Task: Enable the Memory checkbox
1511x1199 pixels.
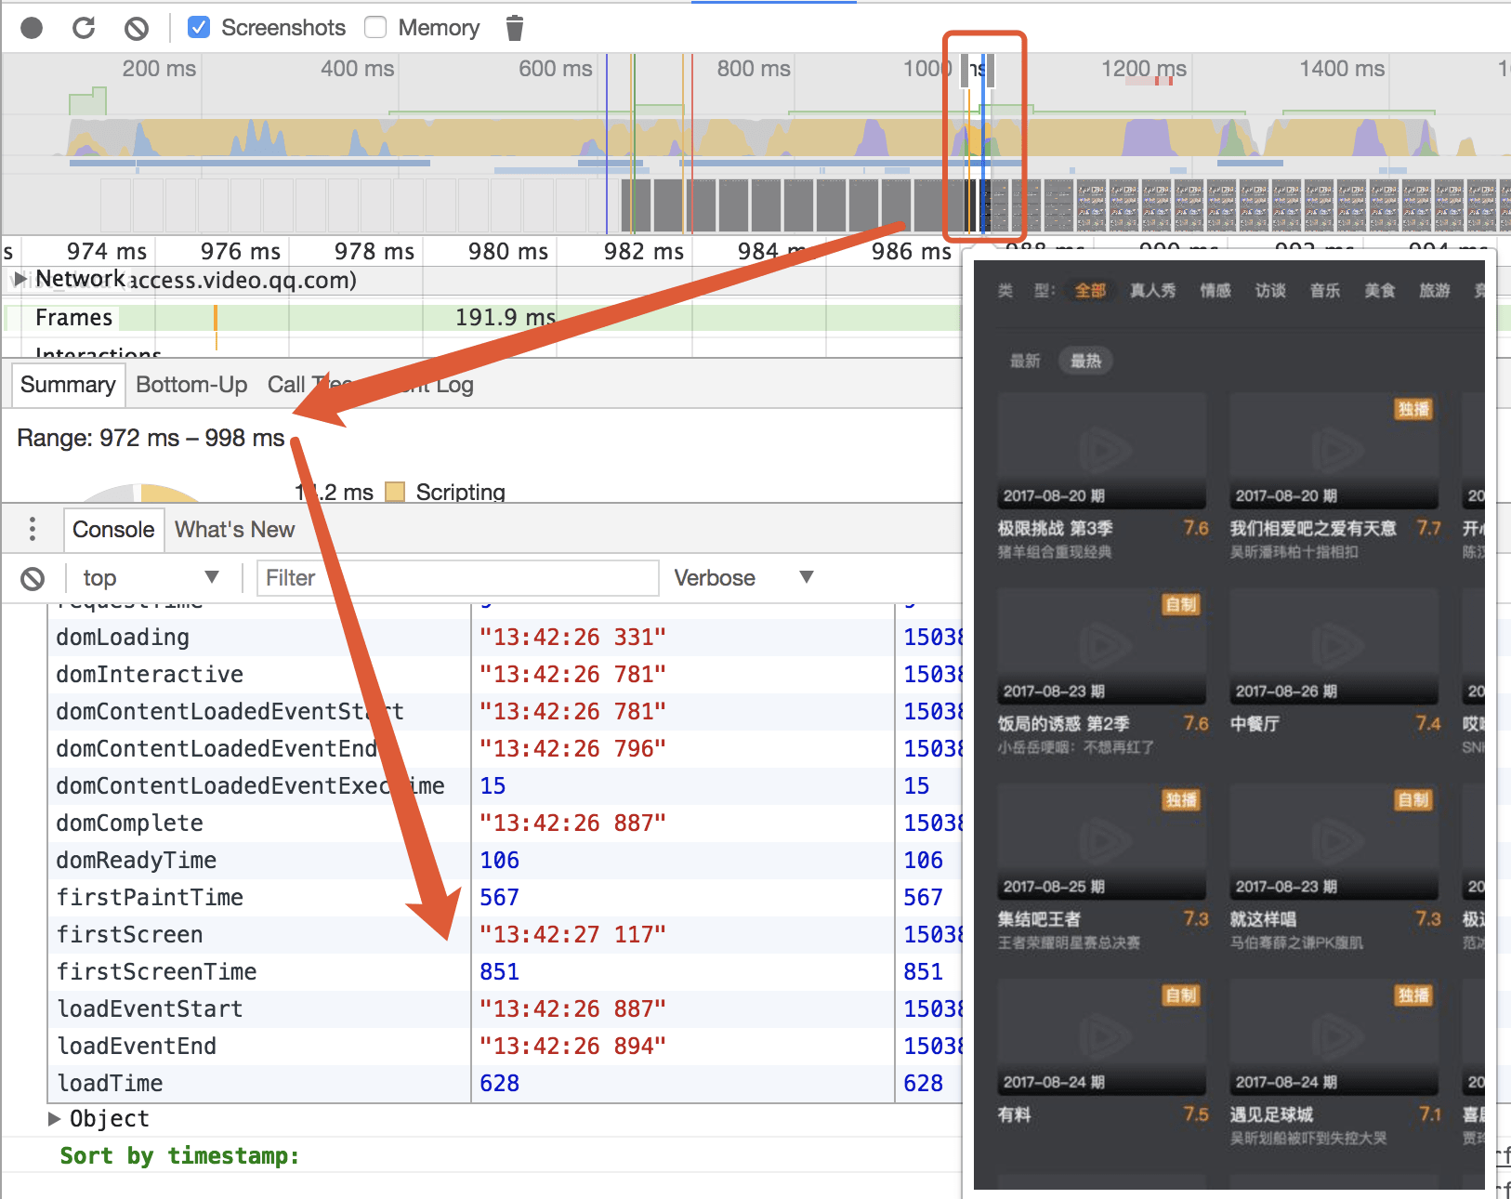Action: pos(375,27)
